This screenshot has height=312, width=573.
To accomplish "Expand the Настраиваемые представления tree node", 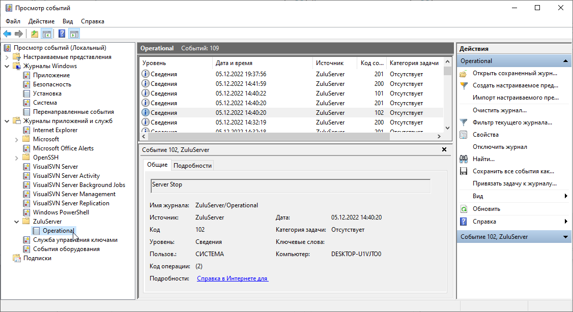I will [7, 57].
